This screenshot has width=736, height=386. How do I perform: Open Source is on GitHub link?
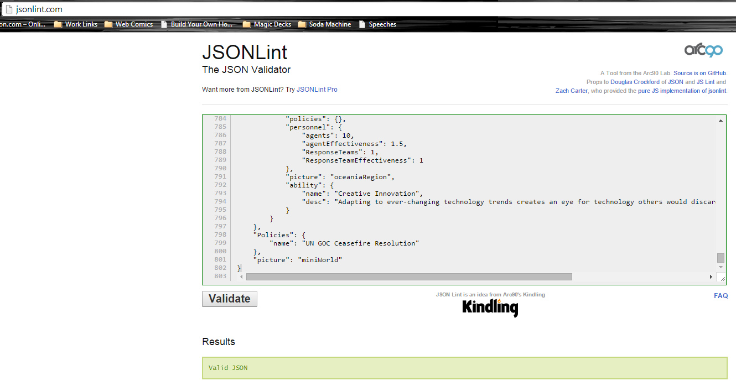[x=700, y=73]
